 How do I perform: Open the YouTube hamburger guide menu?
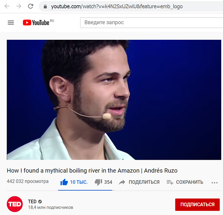pos(11,22)
